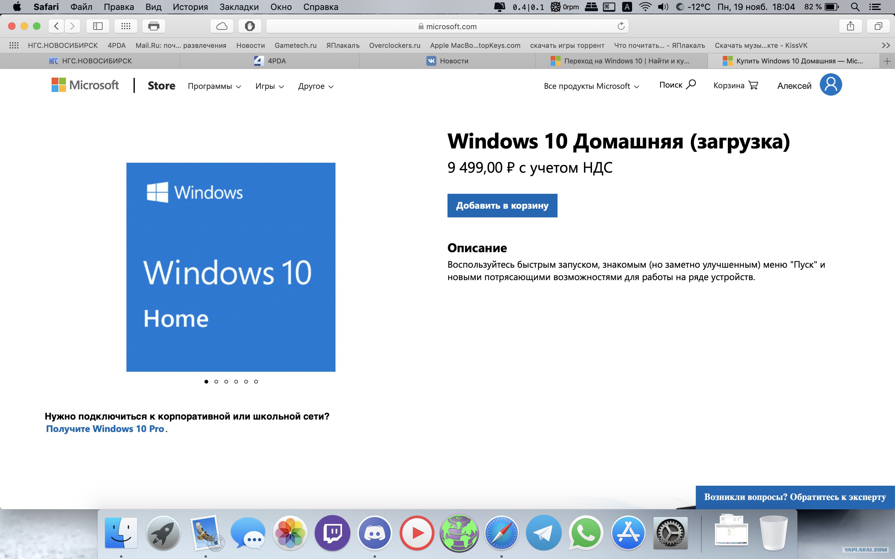Screen dimensions: 895x559
Task: Follow the Получите Windows 10 Pro link
Action: click(105, 429)
